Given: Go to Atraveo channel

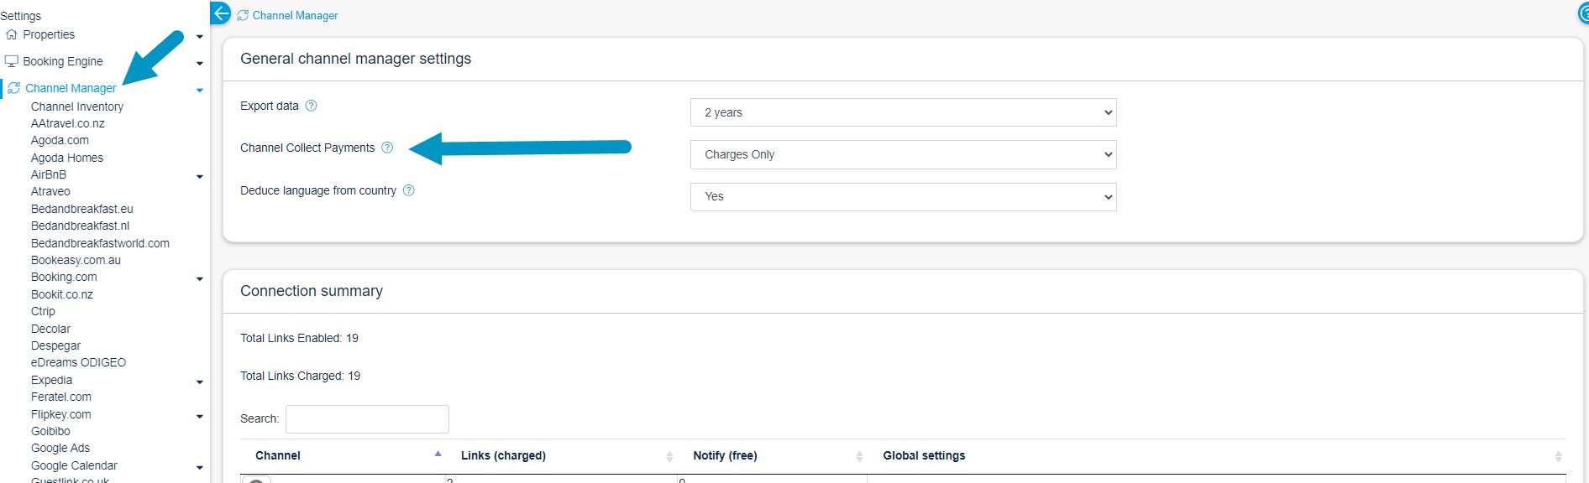Looking at the screenshot, I should (50, 191).
